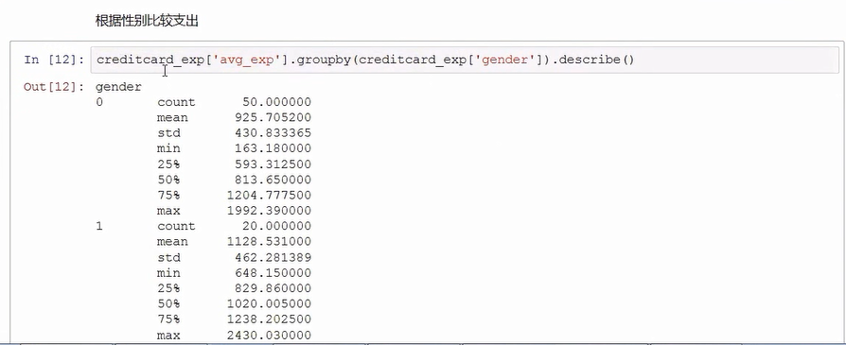This screenshot has width=846, height=345.
Task: Click the max label beside 2430.030000
Action: [168, 336]
